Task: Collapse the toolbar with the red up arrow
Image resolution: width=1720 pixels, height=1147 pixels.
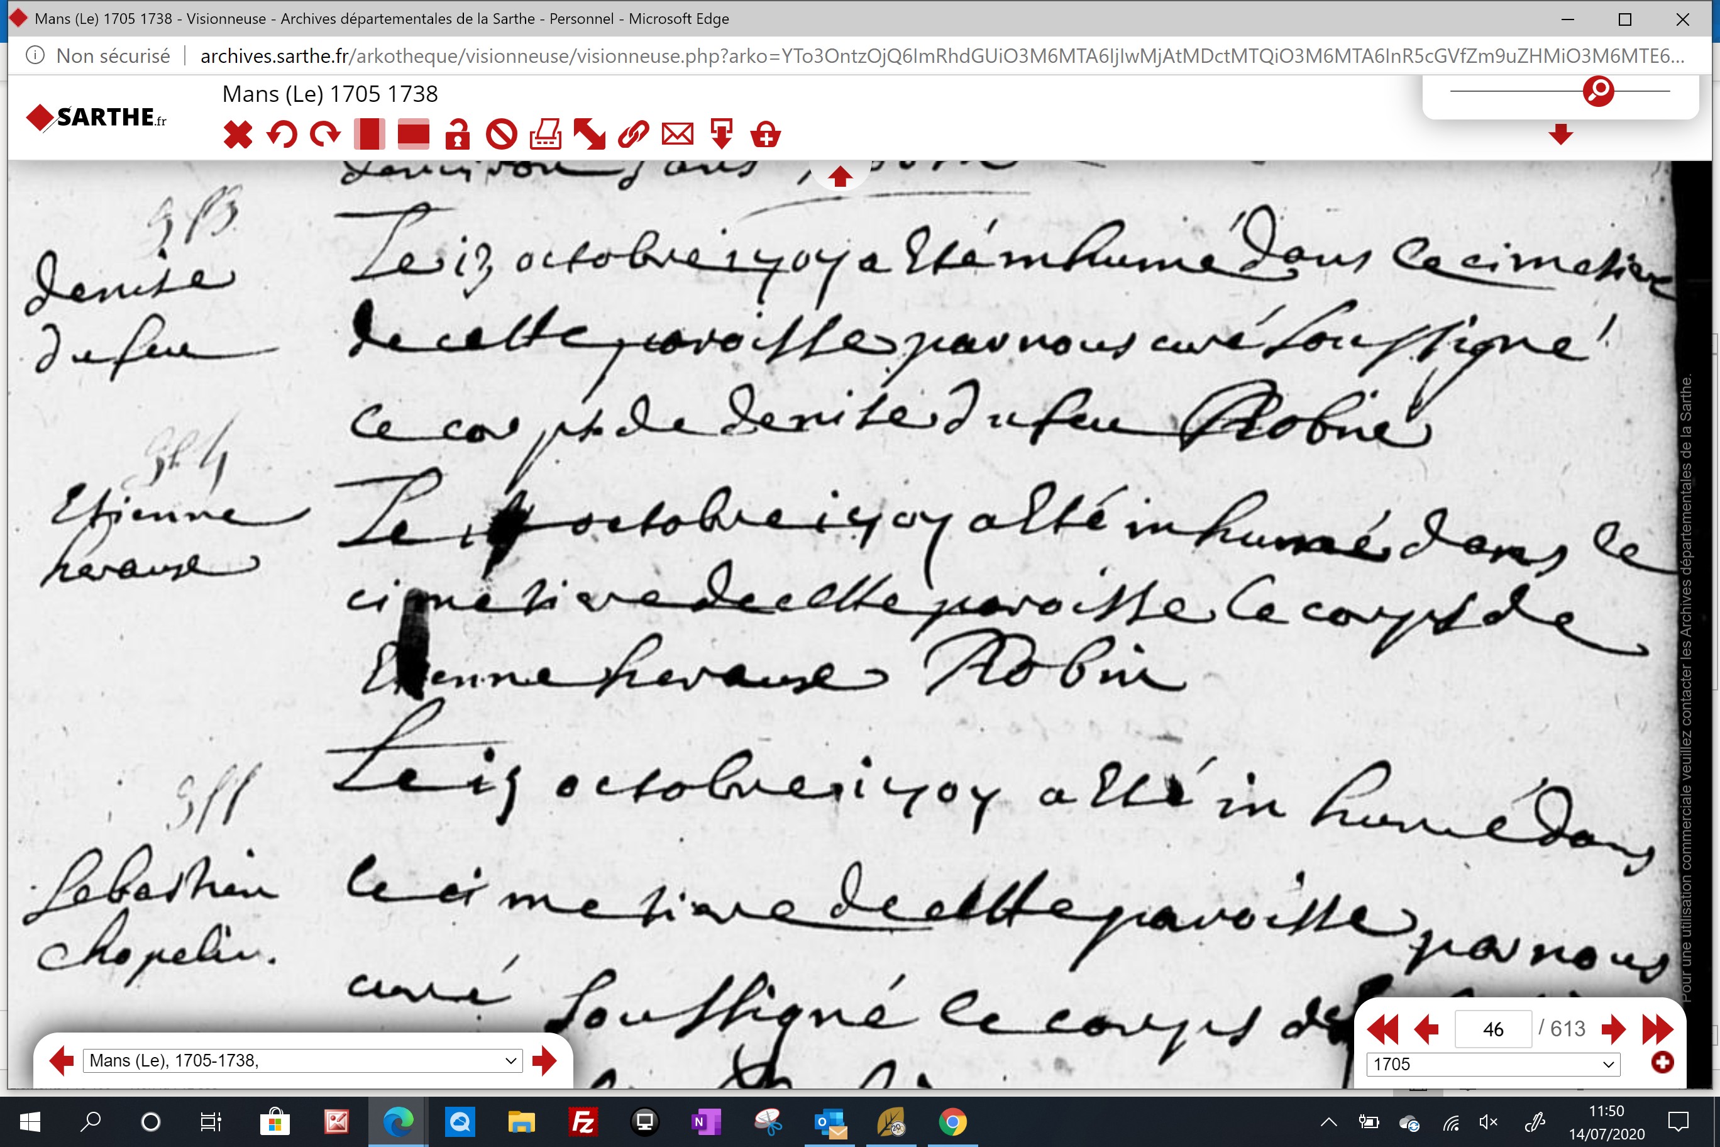Action: pos(839,176)
